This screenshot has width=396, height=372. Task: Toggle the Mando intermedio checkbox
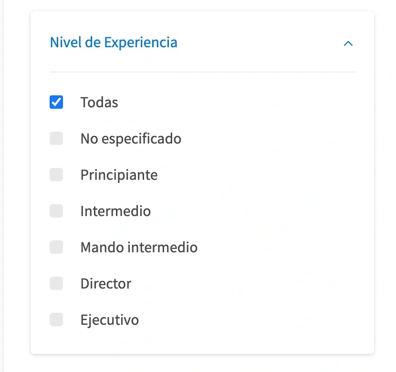56,247
